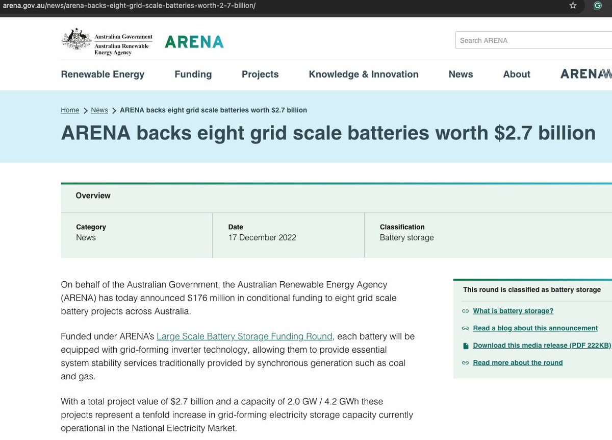
Task: Open Read a blog about this announcement
Action: [535, 328]
